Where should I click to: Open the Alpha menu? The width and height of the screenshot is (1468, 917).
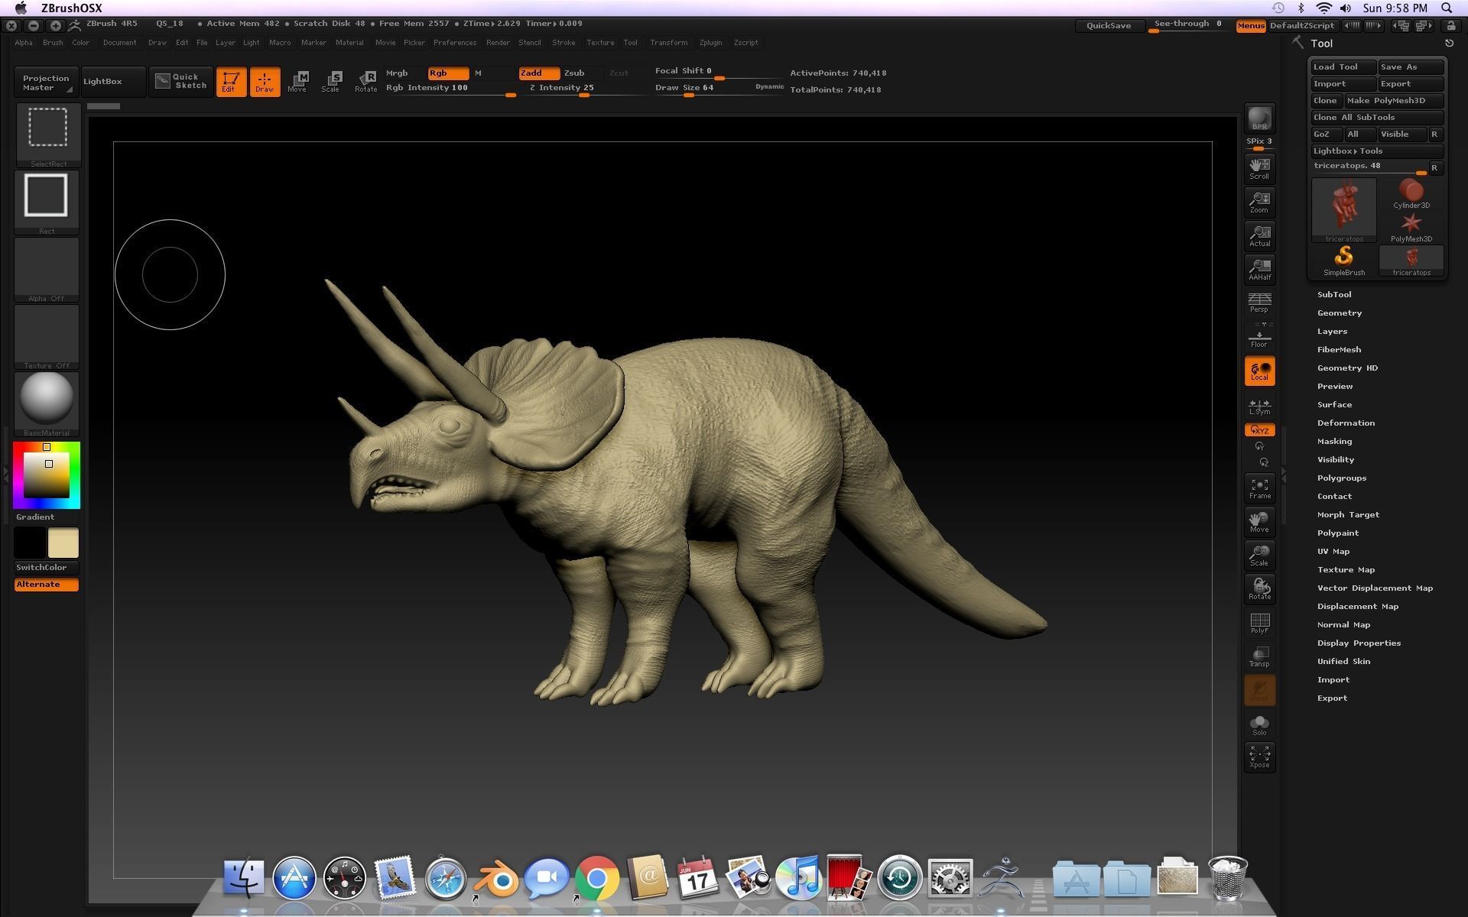click(x=24, y=43)
